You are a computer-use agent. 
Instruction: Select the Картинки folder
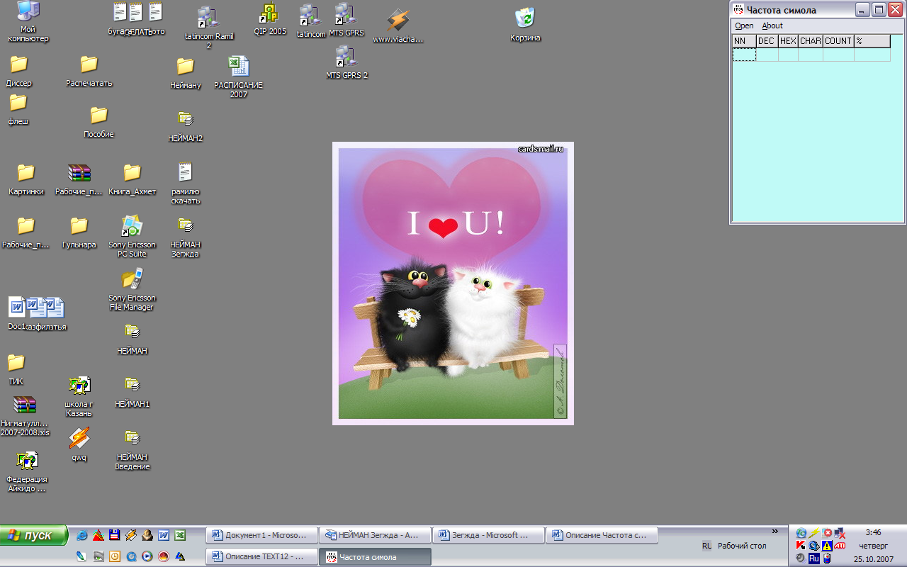26,179
